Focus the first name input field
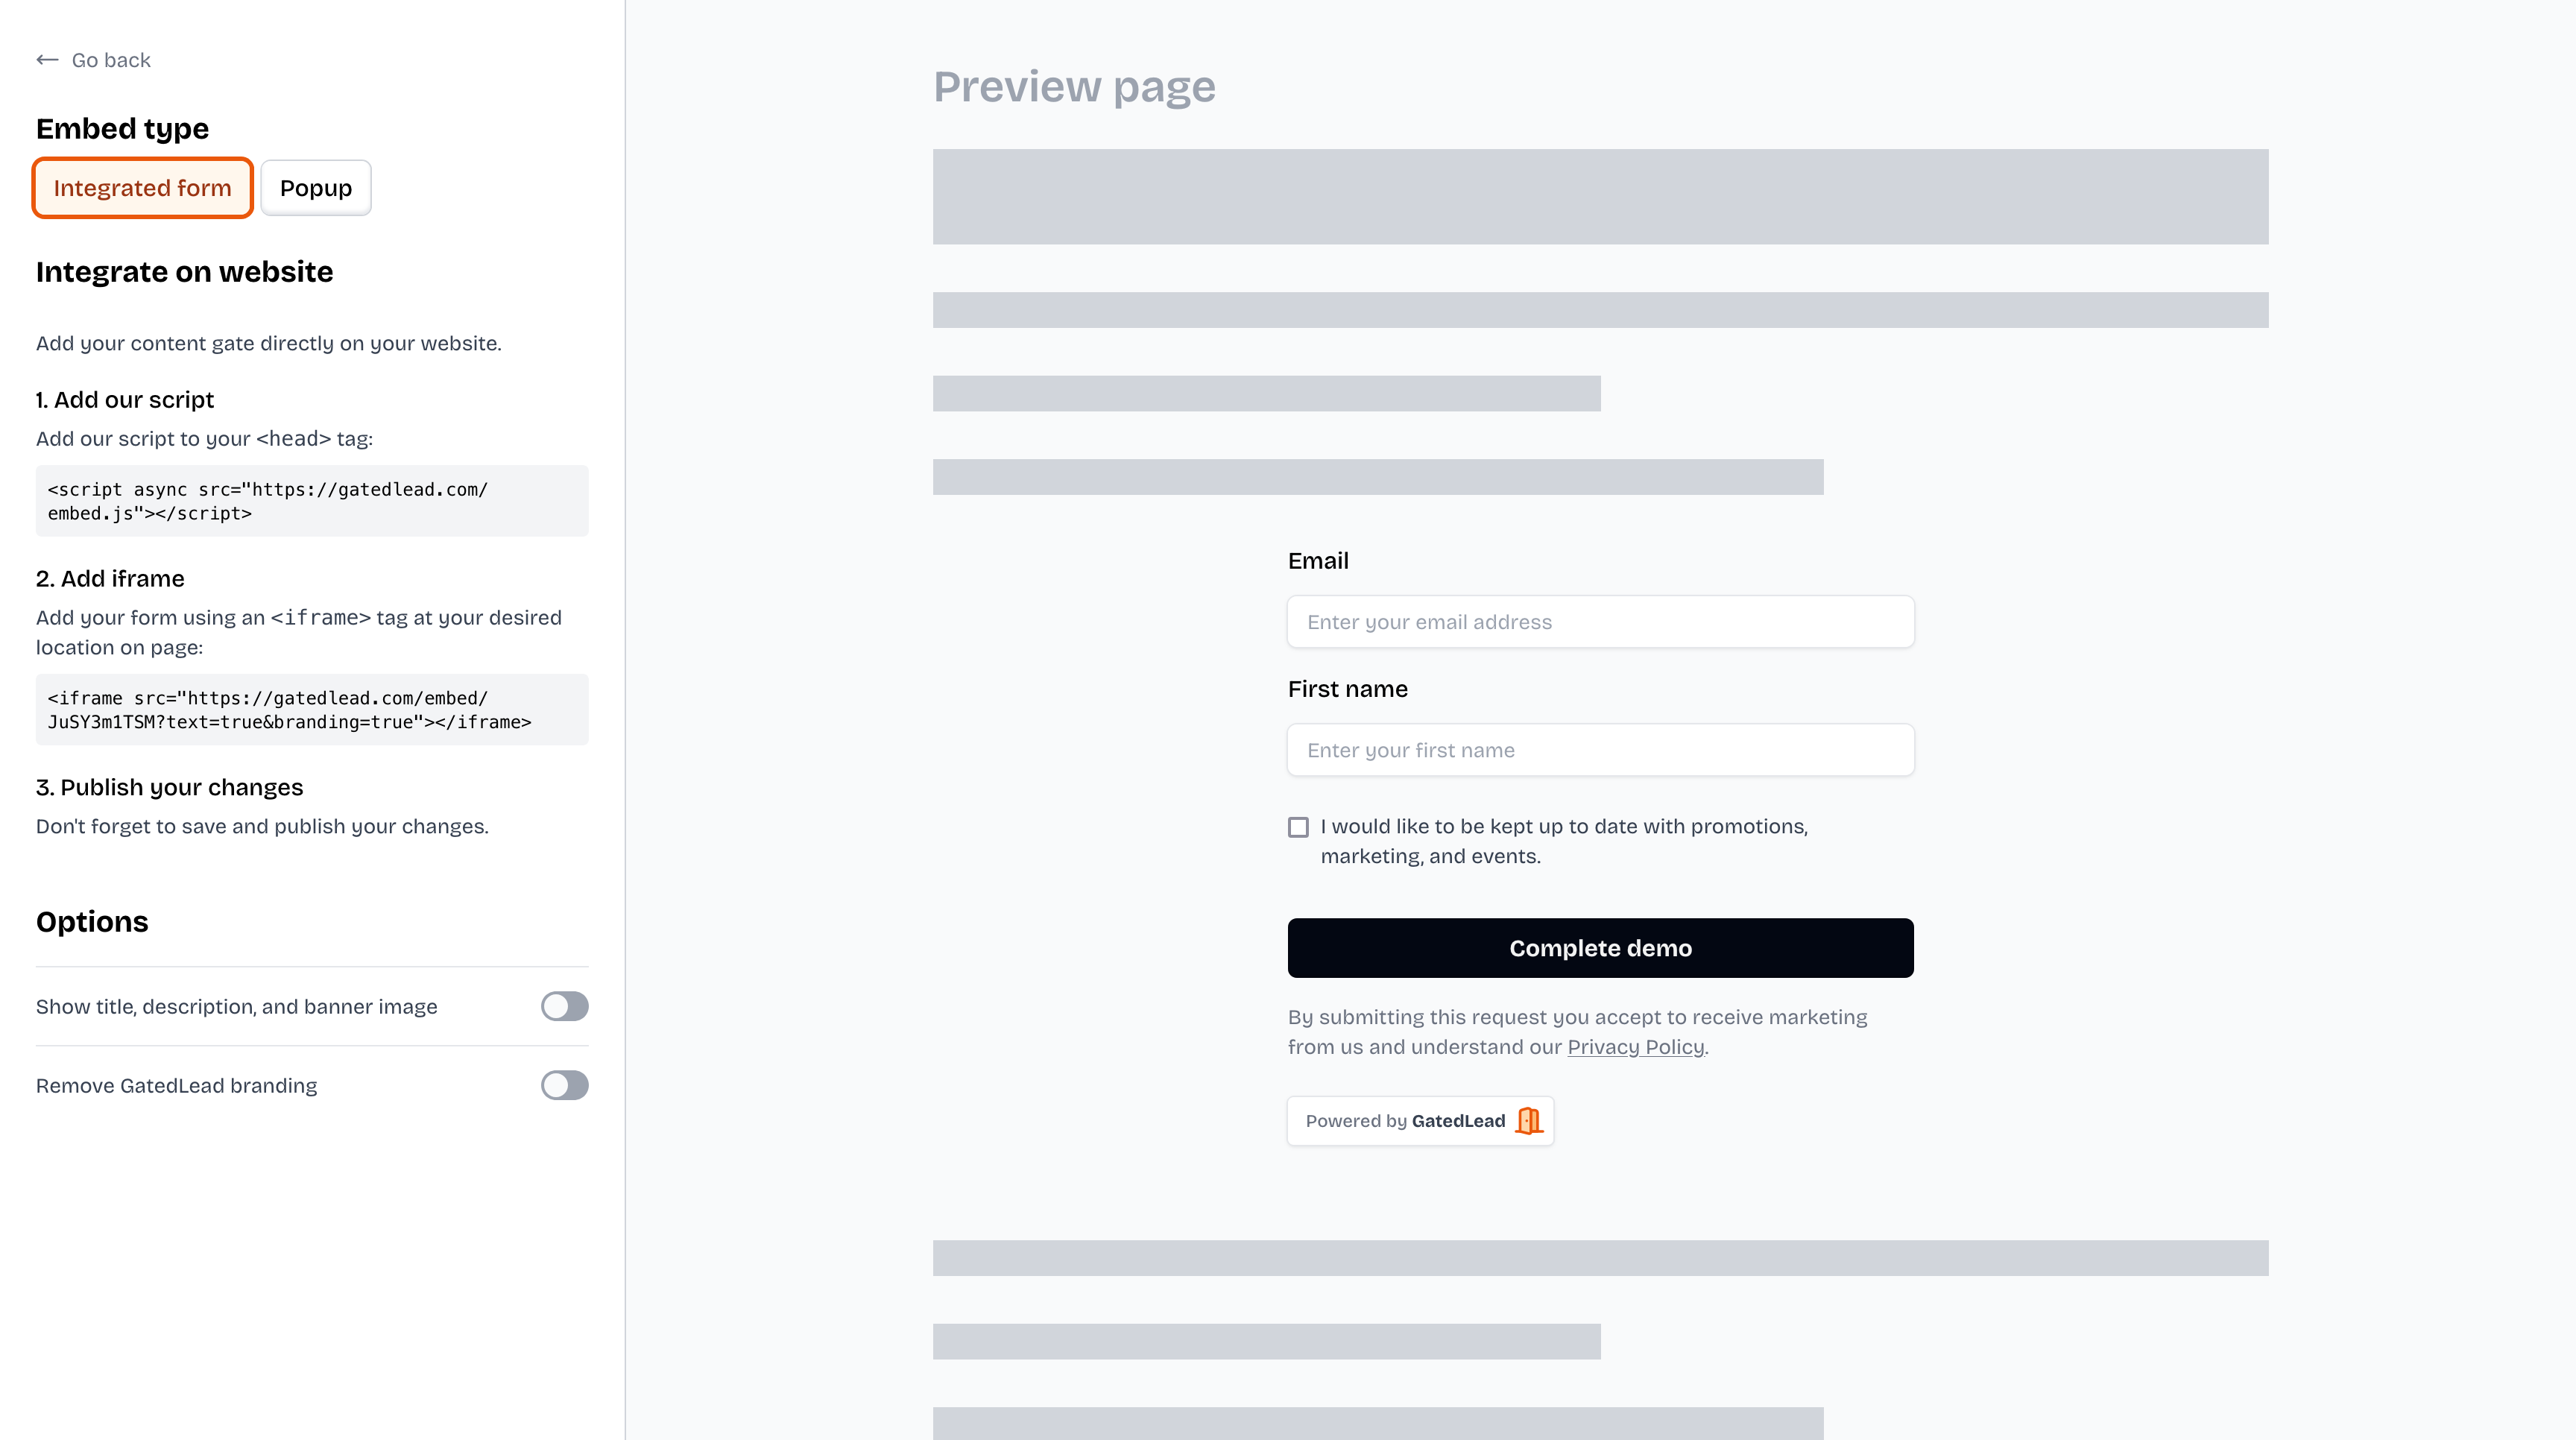Viewport: 2576px width, 1440px height. pos(1600,750)
